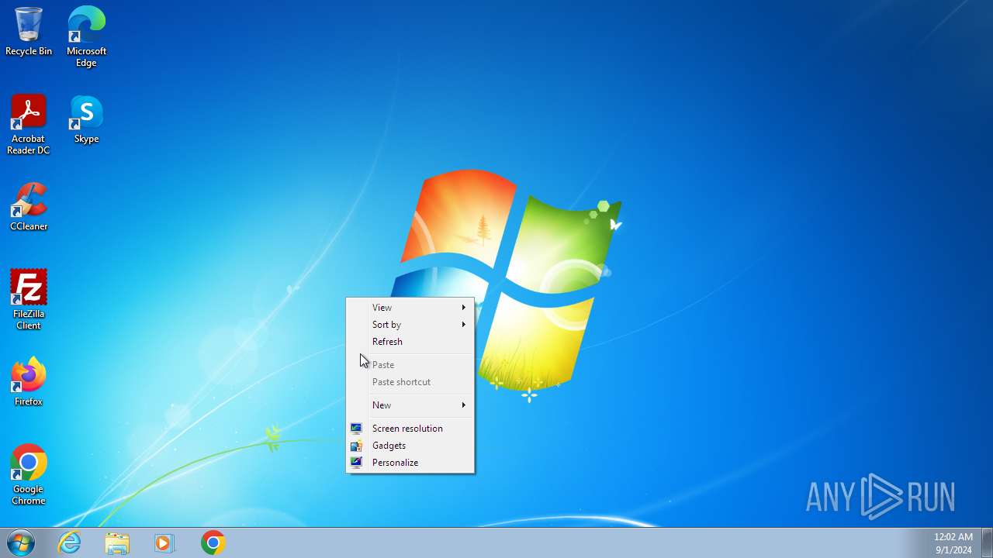
Task: Choose Gadgets from the context menu
Action: tap(410, 446)
